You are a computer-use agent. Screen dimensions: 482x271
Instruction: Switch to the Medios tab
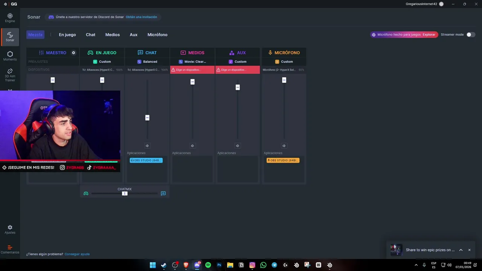[x=113, y=35]
